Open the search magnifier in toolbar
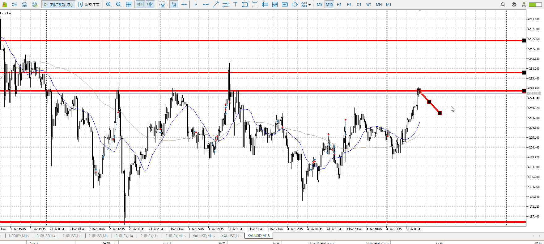Screen dimensions: 544x244 point(503,5)
